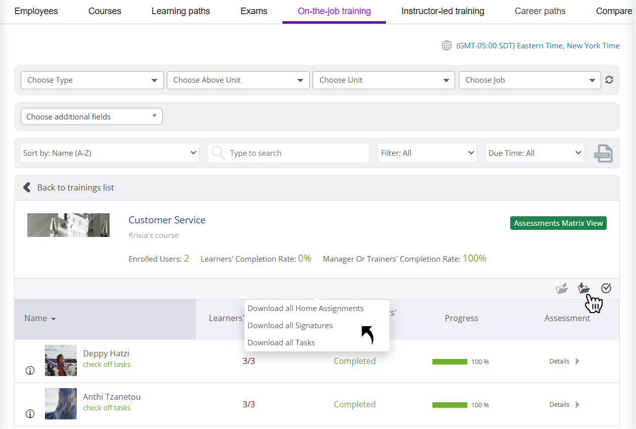Screen dimensions: 636x429
Task: Open the Due Time filter dropdown
Action: click(x=534, y=153)
